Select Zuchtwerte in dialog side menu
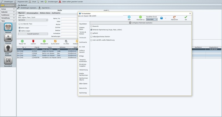 (x=83, y=42)
